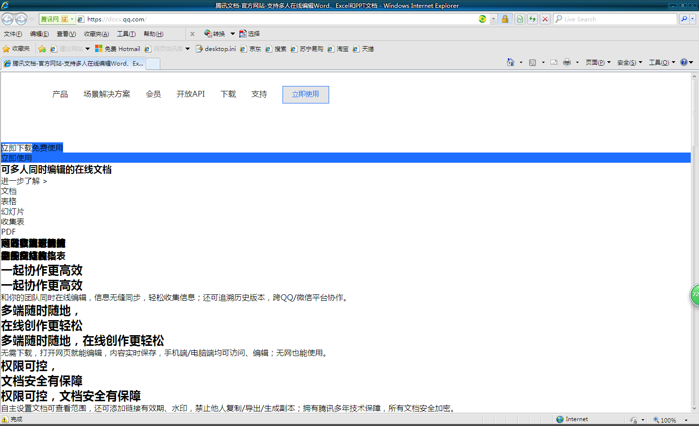
Task: Go back with the Back arrow button
Action: 8,19
